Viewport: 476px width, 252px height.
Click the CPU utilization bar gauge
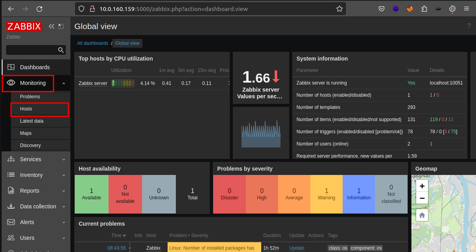123,83
